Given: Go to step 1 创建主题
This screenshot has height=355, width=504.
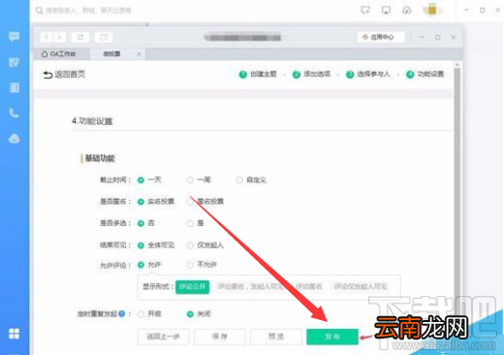Looking at the screenshot, I should 258,74.
